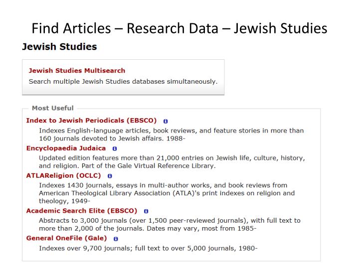Click the slide title 'Find Articles – Research Data'
Viewport: 359px width, 269px height.
pos(179,28)
